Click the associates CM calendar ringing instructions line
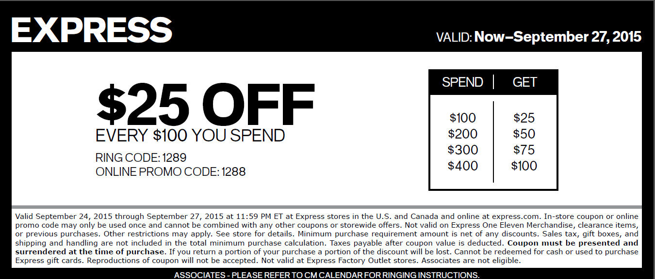 (327, 275)
